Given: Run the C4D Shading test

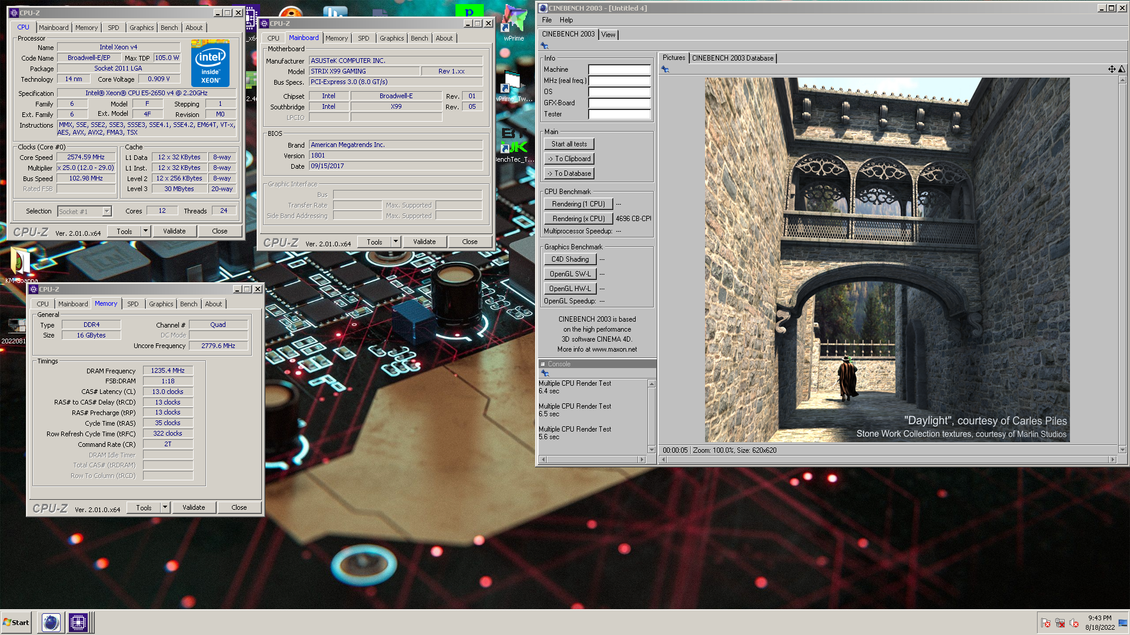Looking at the screenshot, I should [x=570, y=259].
